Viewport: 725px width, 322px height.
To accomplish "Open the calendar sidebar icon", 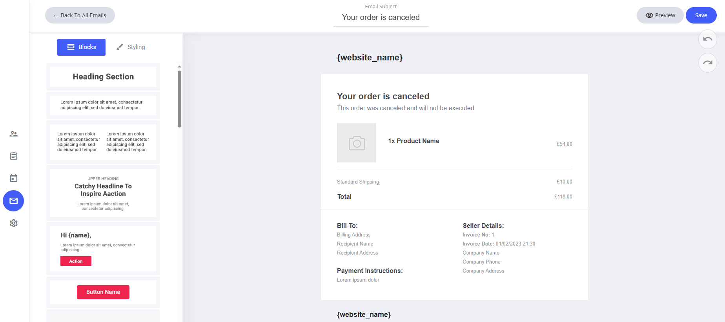I will click(x=13, y=178).
